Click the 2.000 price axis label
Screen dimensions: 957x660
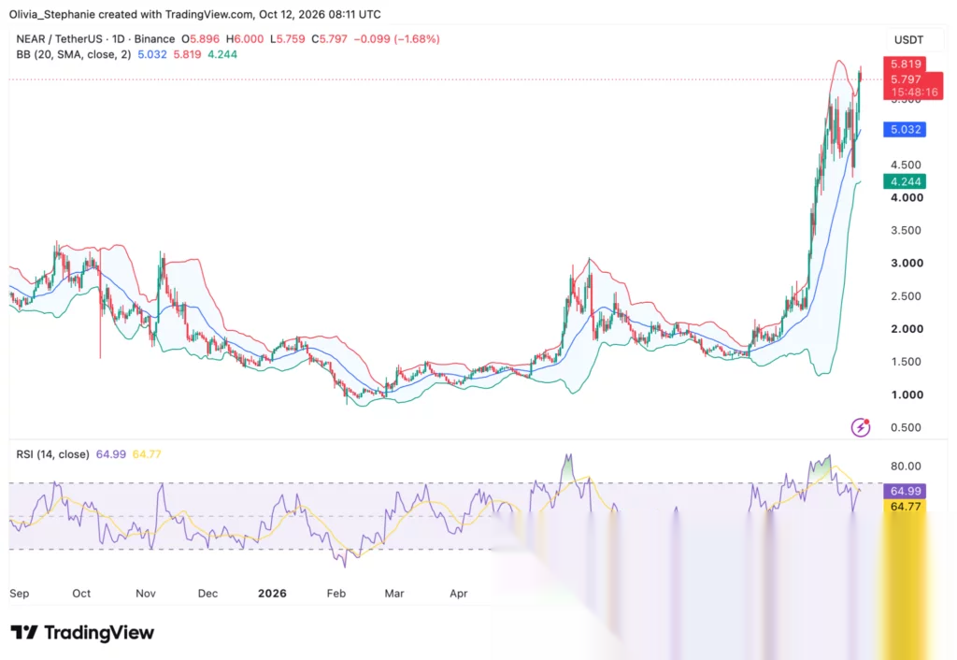907,329
